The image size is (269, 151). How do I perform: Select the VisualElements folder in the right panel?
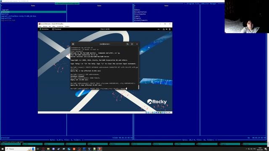point(141,20)
